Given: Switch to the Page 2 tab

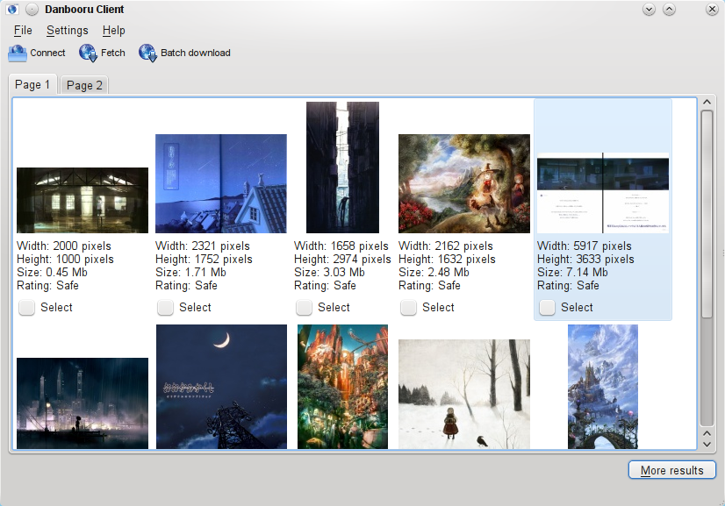Looking at the screenshot, I should click(x=84, y=85).
